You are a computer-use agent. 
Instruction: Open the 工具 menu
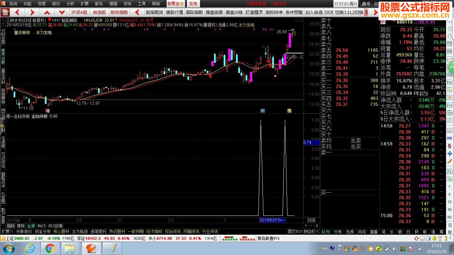click(142, 4)
